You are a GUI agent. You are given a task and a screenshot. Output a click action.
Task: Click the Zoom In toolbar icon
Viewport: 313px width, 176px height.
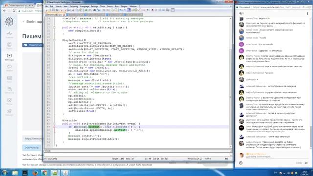[104, 10]
